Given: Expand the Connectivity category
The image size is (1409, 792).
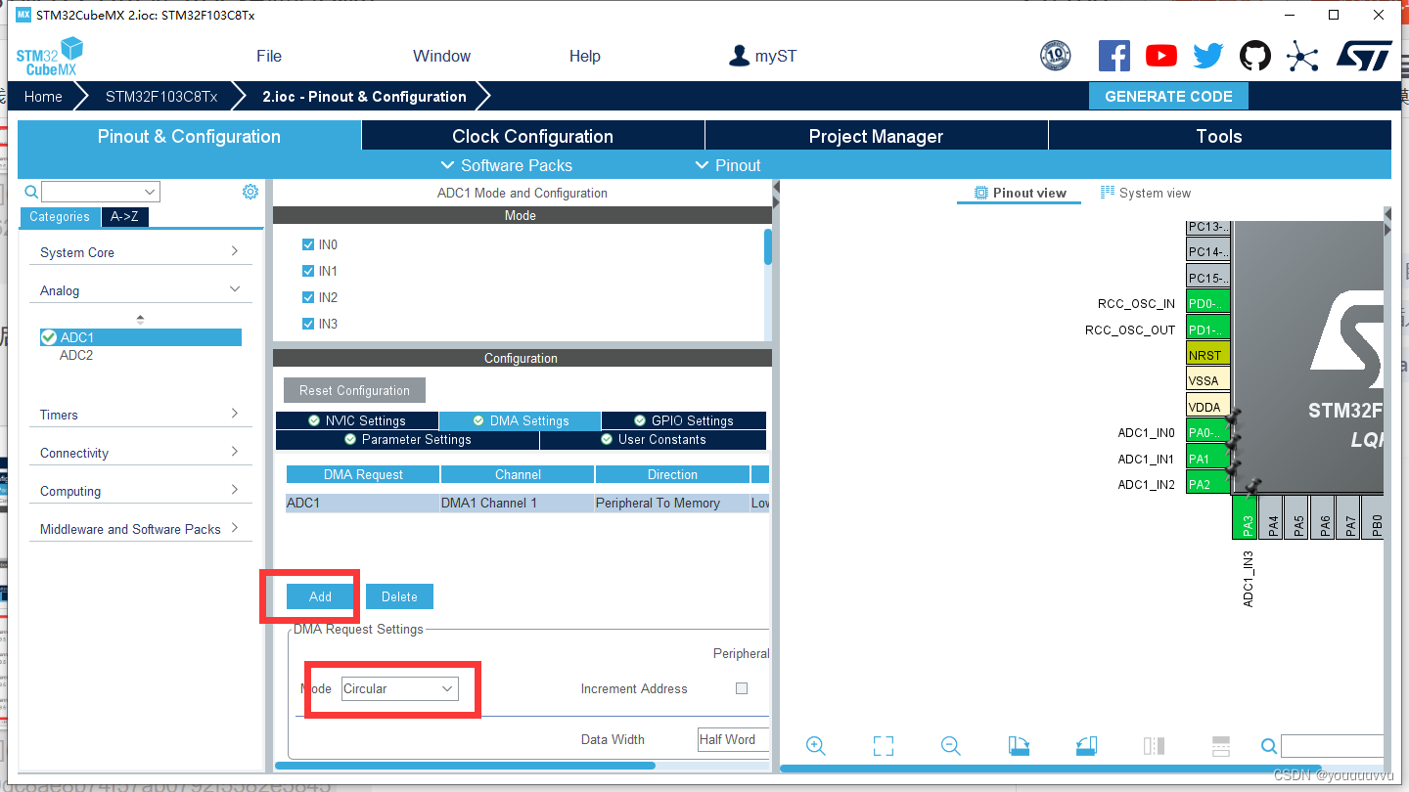Looking at the screenshot, I should 139,453.
